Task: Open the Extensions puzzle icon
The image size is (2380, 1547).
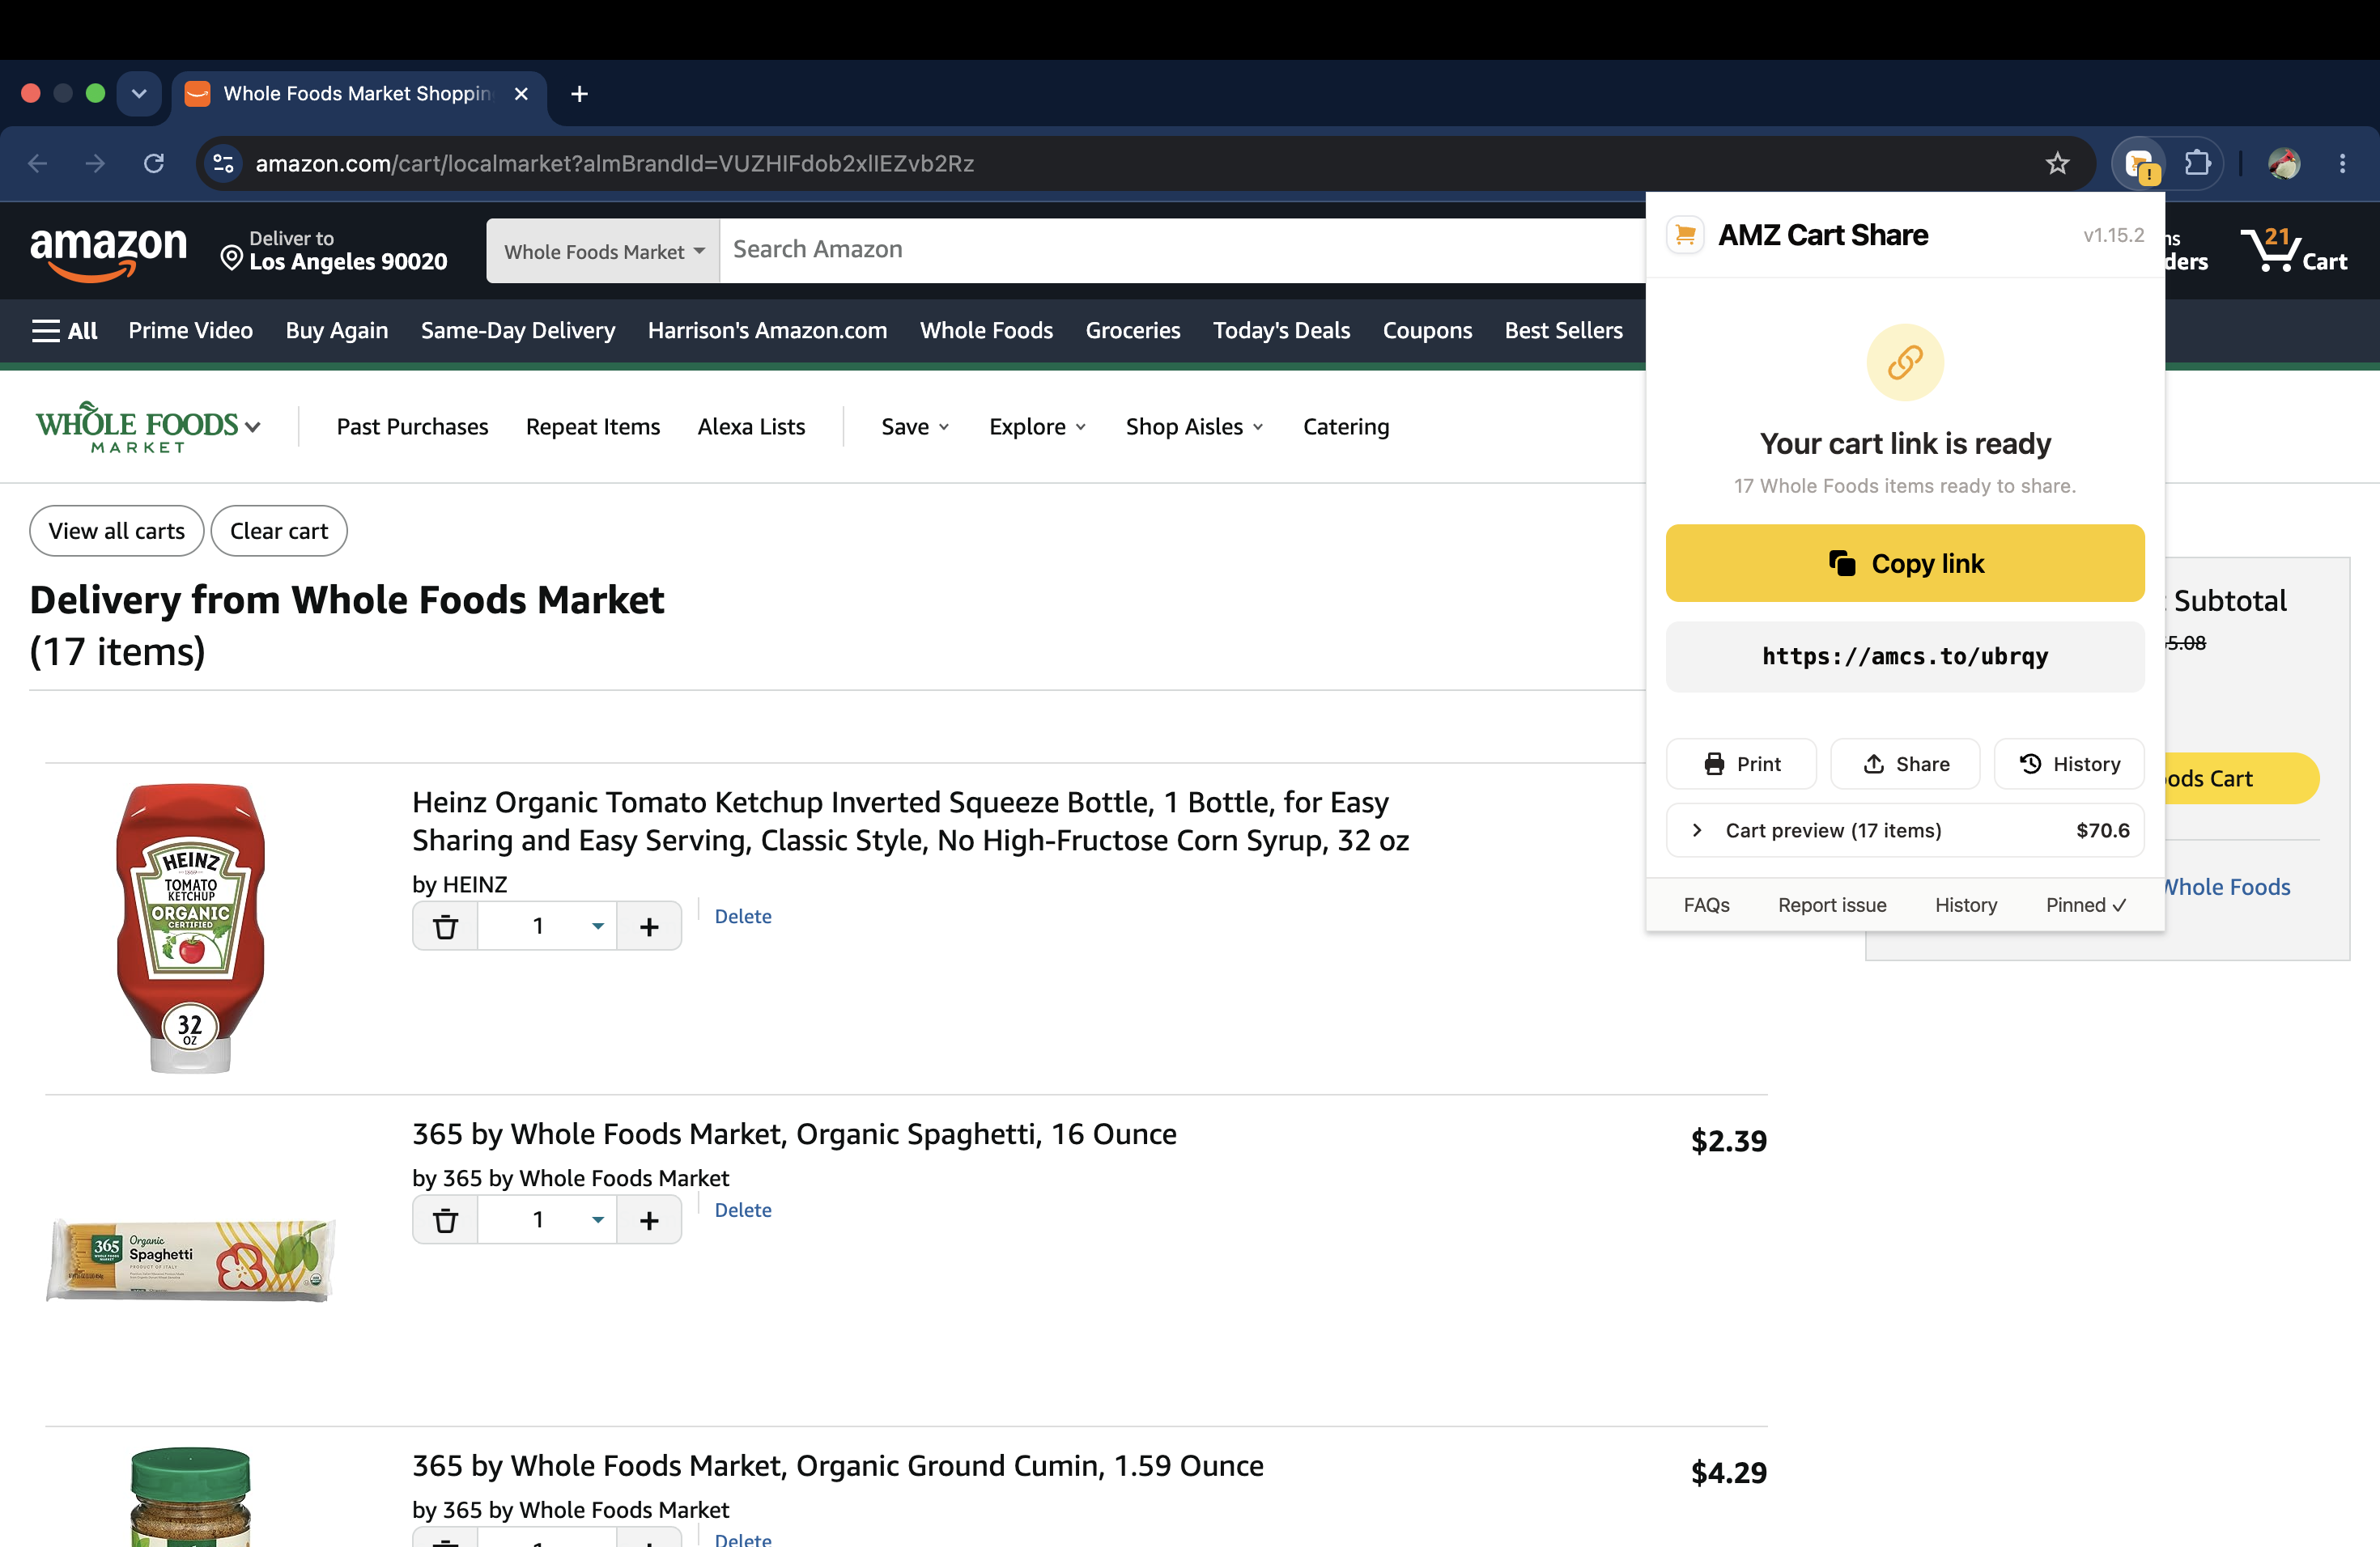Action: click(x=2196, y=163)
